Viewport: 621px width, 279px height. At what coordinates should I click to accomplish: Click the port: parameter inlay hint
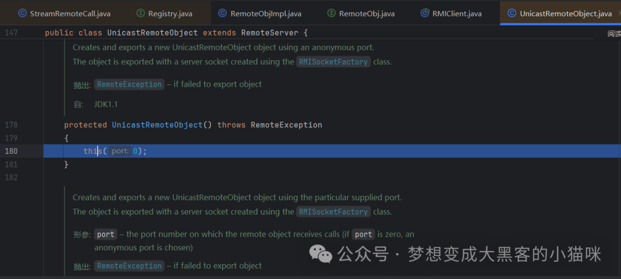[120, 152]
